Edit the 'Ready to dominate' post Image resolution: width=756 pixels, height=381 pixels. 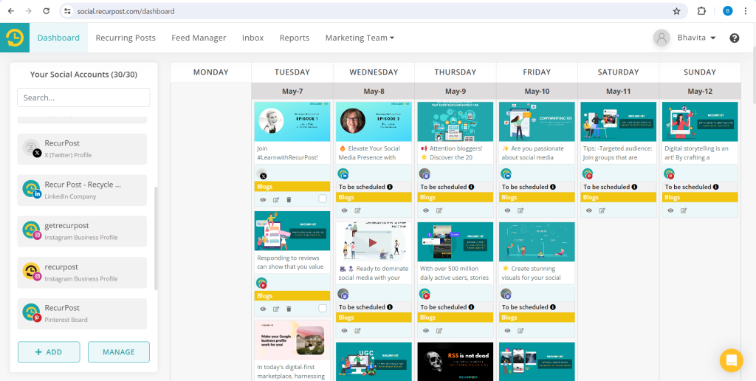[x=358, y=330]
